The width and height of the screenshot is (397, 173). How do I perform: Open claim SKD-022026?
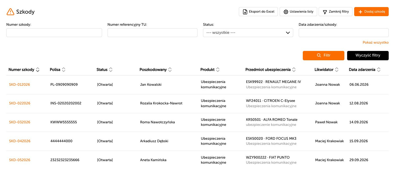pyautogui.click(x=20, y=103)
